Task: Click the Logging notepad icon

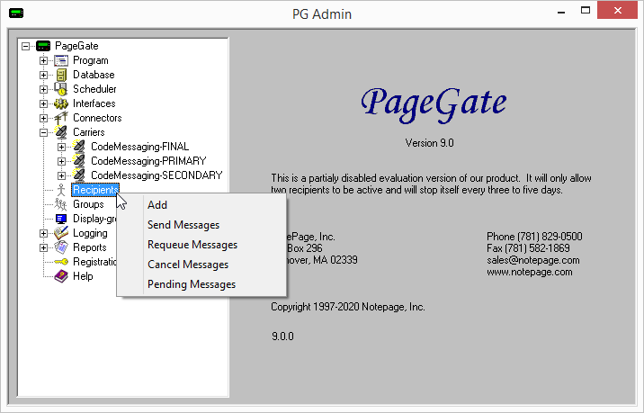Action: pyautogui.click(x=61, y=233)
